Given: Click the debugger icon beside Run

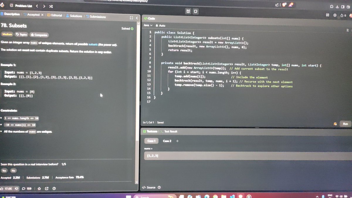Looking at the screenshot, I should pyautogui.click(x=335, y=124).
